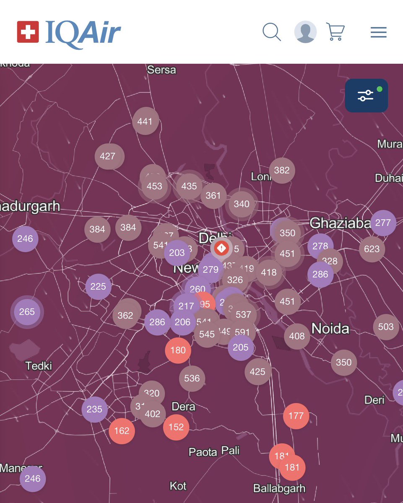
Task: Select the purple 225 marker
Action: coord(98,287)
